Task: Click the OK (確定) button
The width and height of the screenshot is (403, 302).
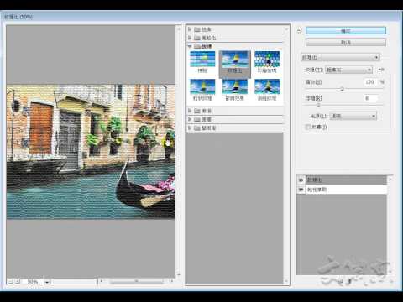Action: point(346,30)
